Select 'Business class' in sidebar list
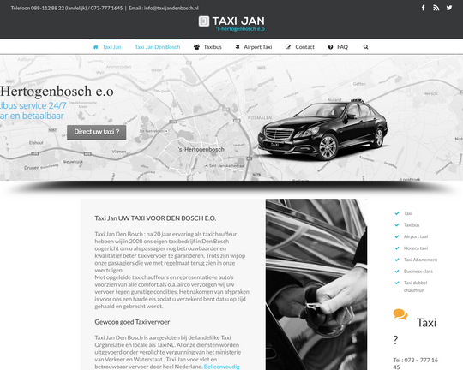 point(418,272)
